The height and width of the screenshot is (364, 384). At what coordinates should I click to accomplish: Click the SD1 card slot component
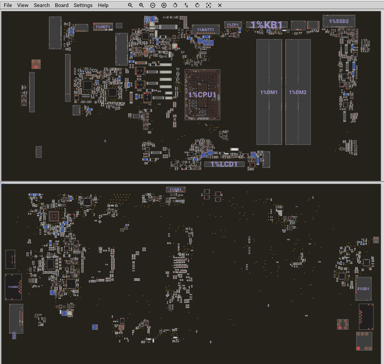[x=363, y=289]
